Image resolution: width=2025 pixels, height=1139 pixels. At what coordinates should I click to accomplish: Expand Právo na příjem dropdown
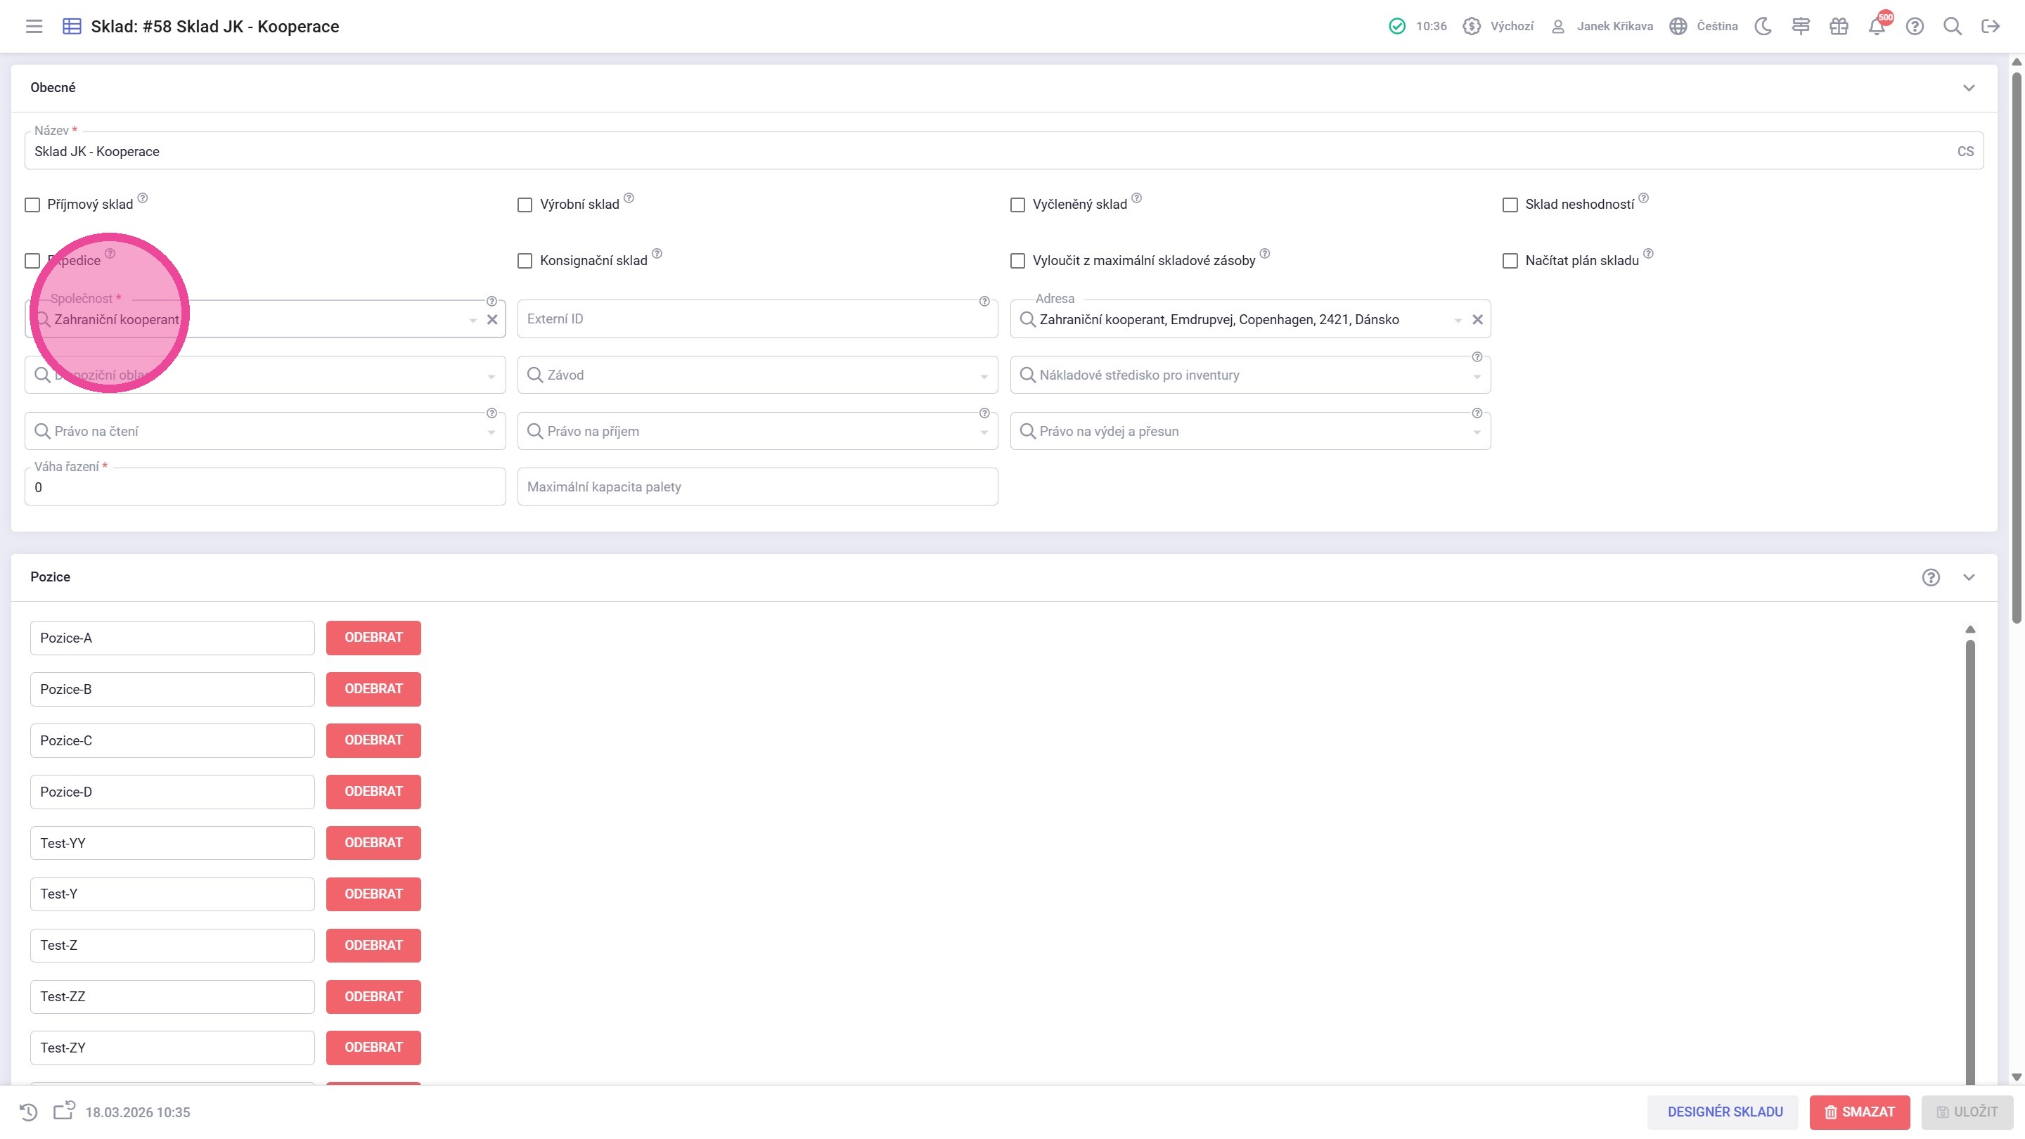[757, 432]
